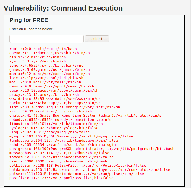Click the root user output line
191x188 pixels.
(x=43, y=49)
